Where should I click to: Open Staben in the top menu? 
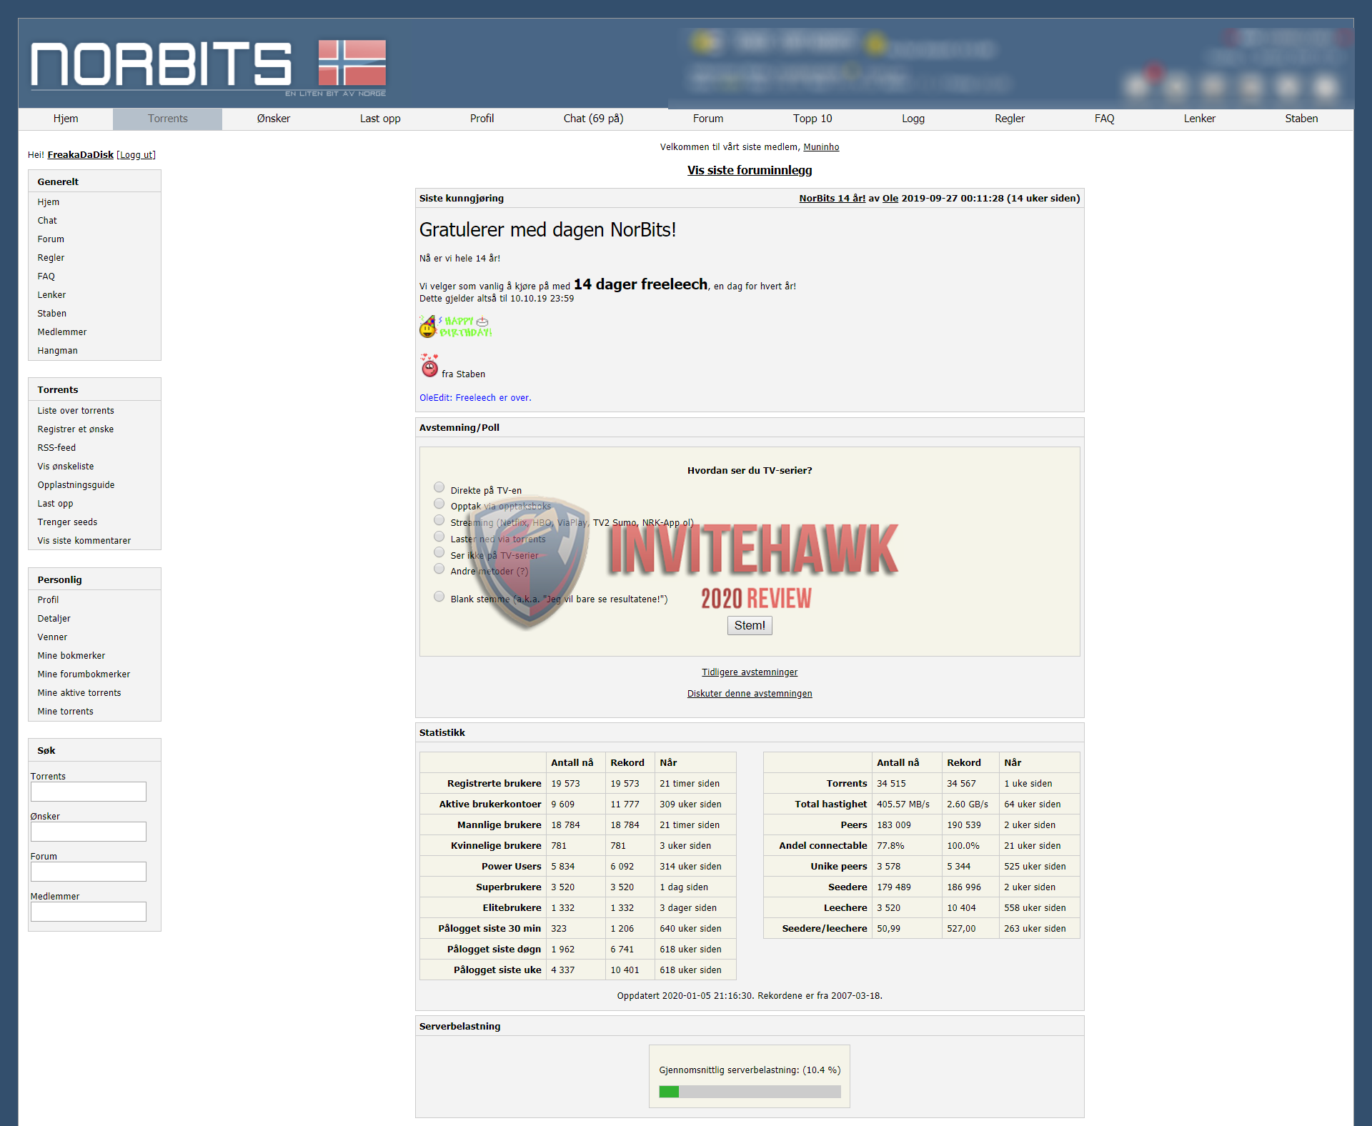click(1302, 119)
